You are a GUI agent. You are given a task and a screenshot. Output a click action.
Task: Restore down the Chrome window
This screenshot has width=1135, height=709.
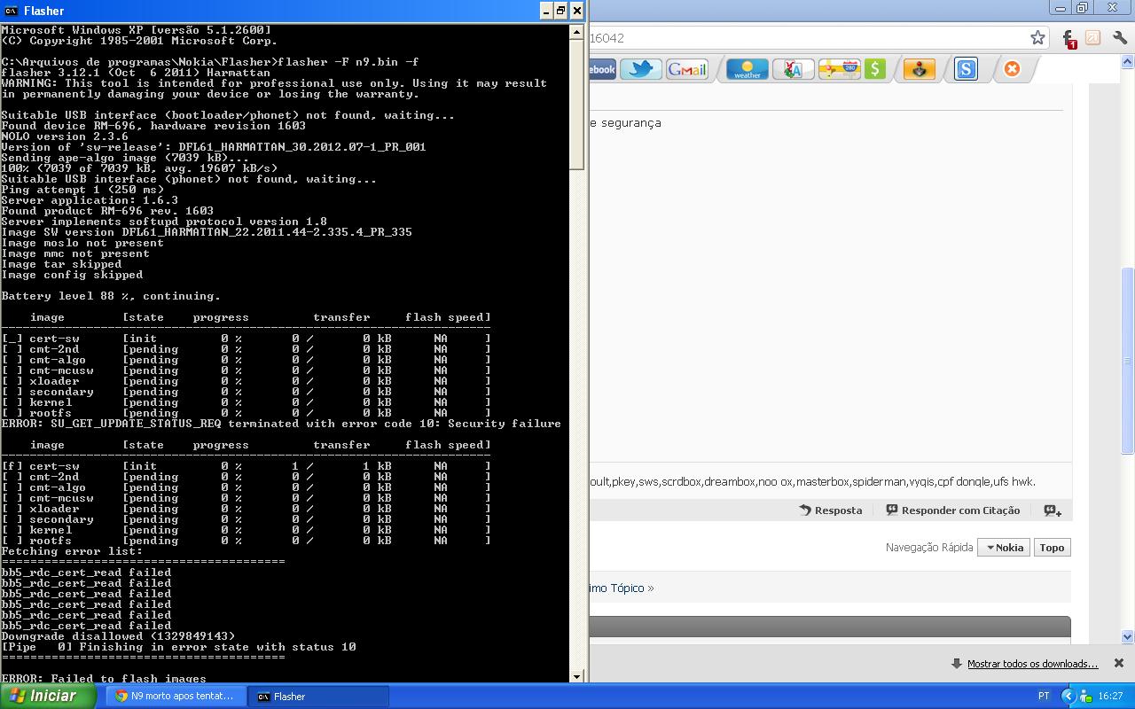point(1082,8)
